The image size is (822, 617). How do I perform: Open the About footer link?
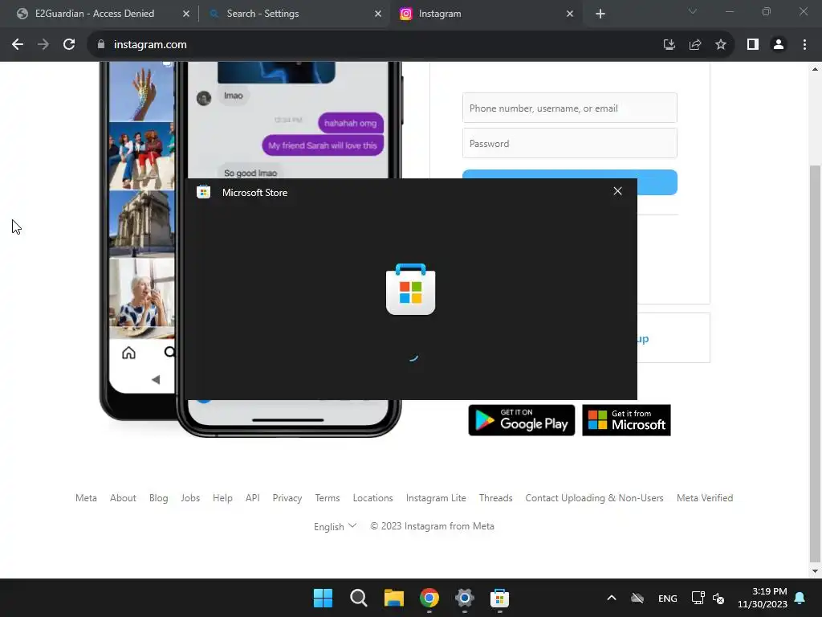pyautogui.click(x=123, y=498)
